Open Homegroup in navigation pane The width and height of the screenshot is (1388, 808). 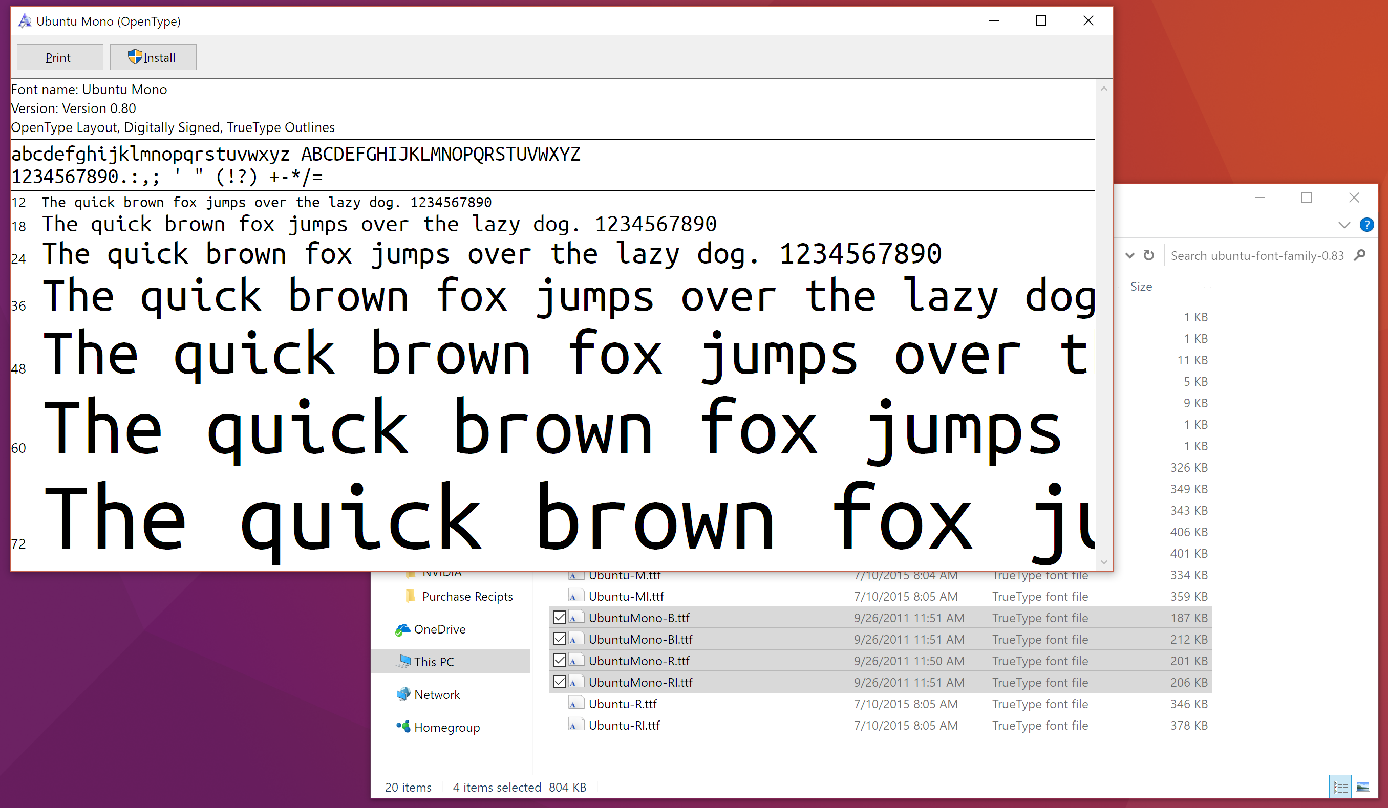click(446, 727)
